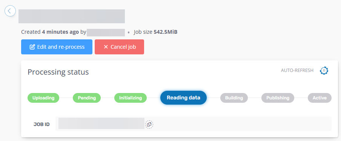341x141 pixels.
Task: Click the pencil icon in Edit and re-process
Action: tap(32, 47)
